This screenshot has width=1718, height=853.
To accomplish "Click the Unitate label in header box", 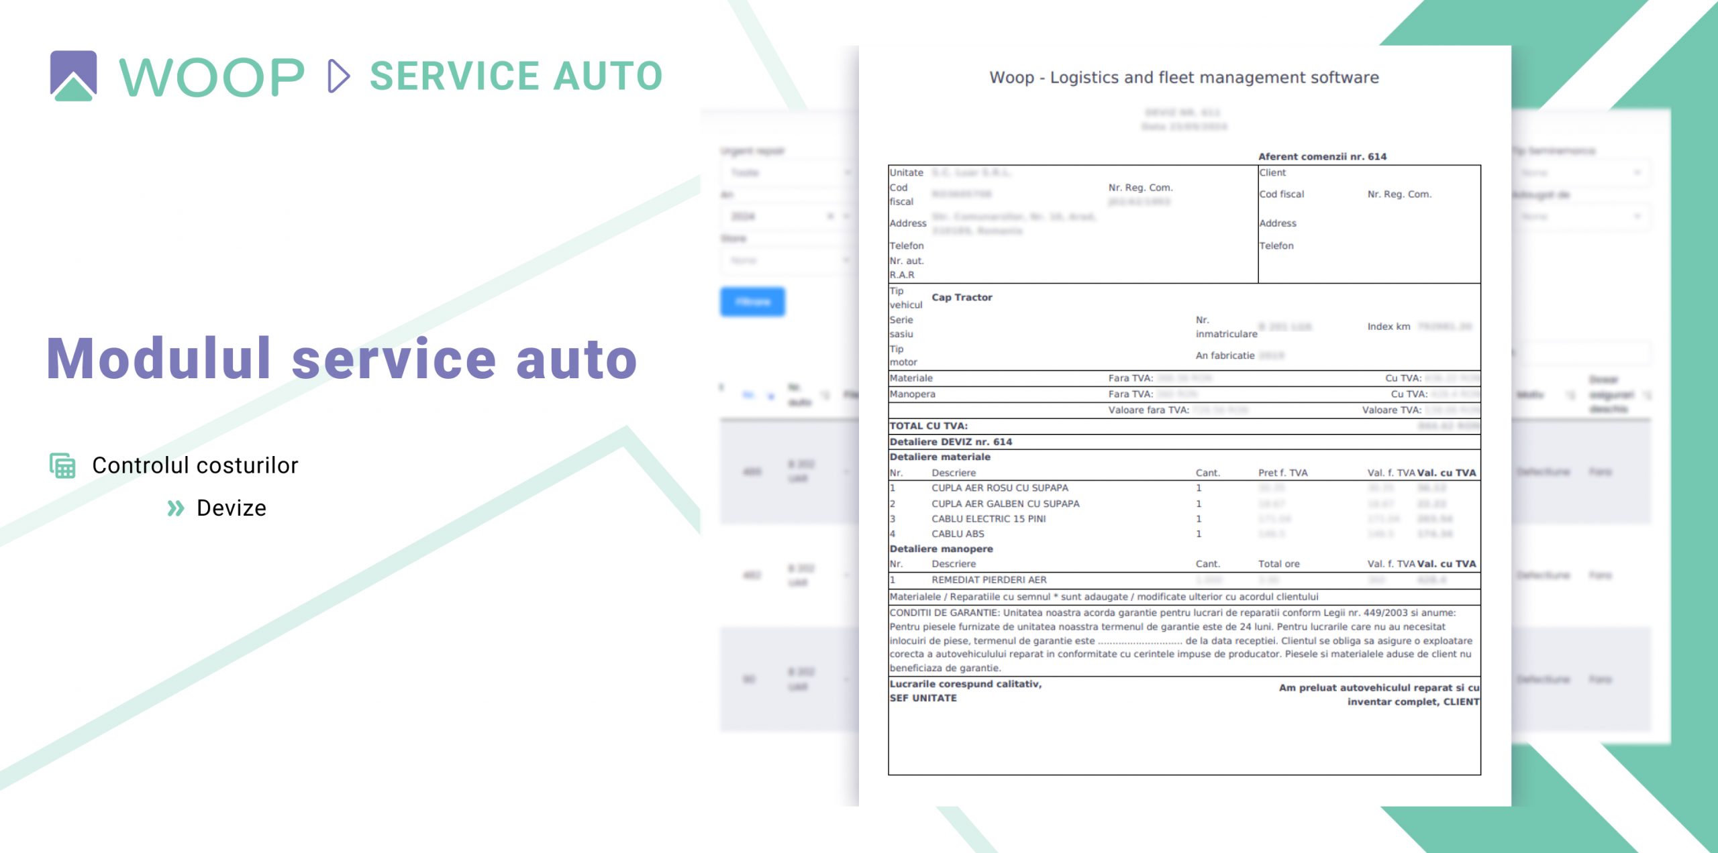I will (906, 172).
